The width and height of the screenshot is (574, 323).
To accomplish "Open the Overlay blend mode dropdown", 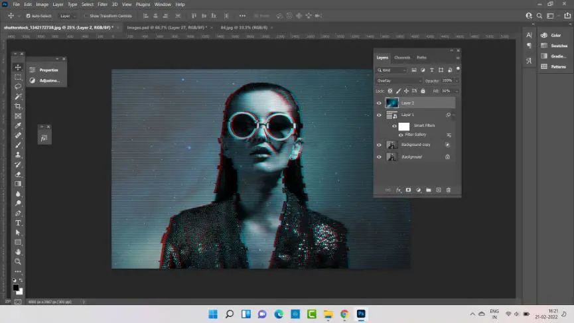I will tap(398, 80).
